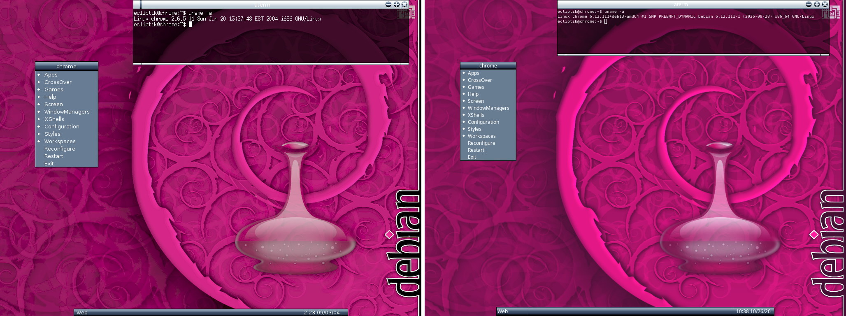Close the aterm window showing kernel 6.12.111
Image resolution: width=846 pixels, height=316 pixels.
click(x=825, y=4)
